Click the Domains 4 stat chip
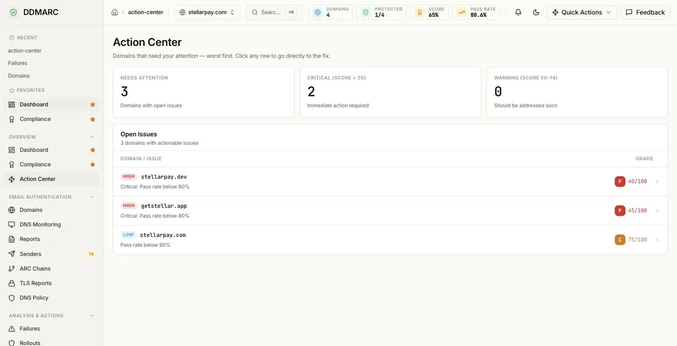This screenshot has height=346, width=677. click(331, 12)
